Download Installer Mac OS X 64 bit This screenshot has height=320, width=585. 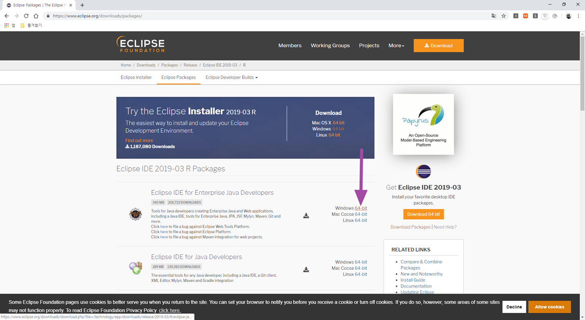[x=338, y=123]
